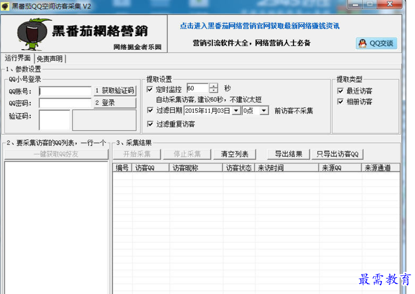Click the 60 seconds interval field
The width and height of the screenshot is (415, 294).
pos(198,88)
